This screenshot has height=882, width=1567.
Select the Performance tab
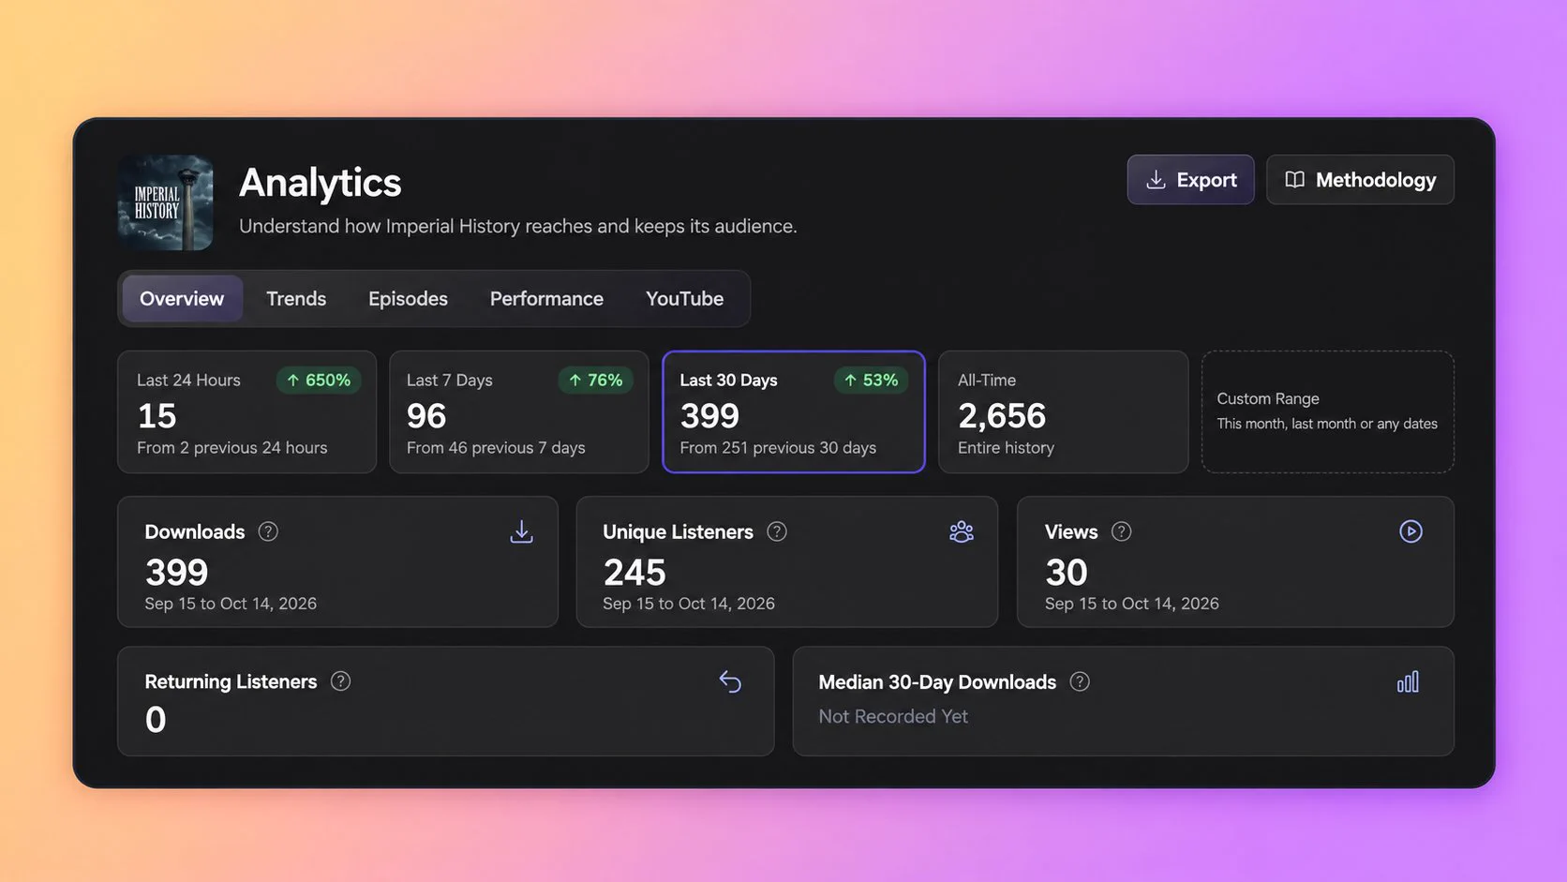tap(546, 299)
